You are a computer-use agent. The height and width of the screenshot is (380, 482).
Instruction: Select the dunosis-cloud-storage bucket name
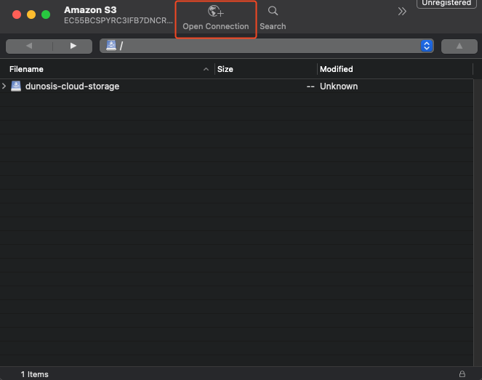tap(72, 86)
